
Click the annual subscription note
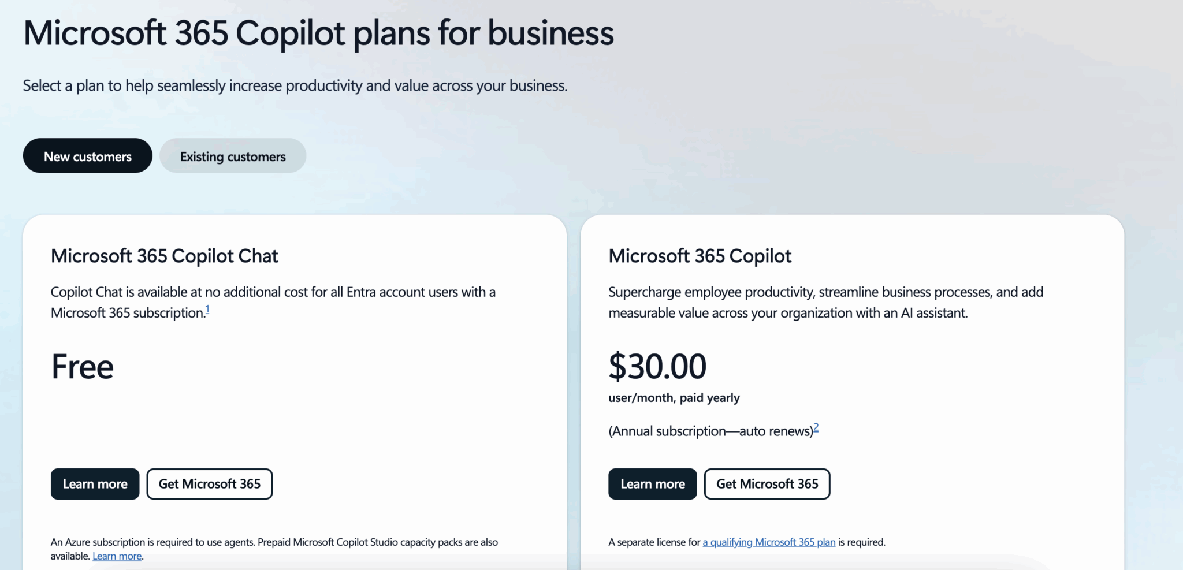pyautogui.click(x=710, y=430)
